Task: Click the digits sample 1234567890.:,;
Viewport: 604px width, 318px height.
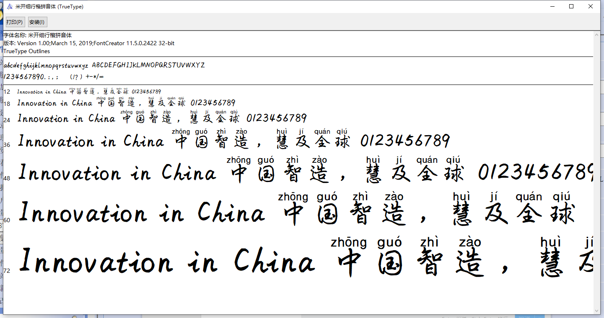Action: click(x=31, y=77)
